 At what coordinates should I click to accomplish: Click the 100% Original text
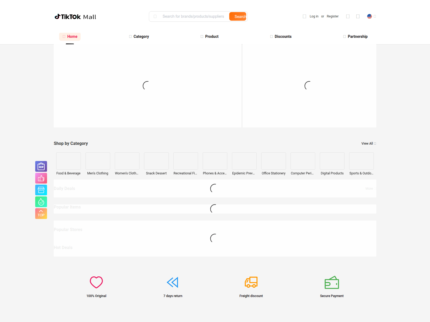[96, 296]
